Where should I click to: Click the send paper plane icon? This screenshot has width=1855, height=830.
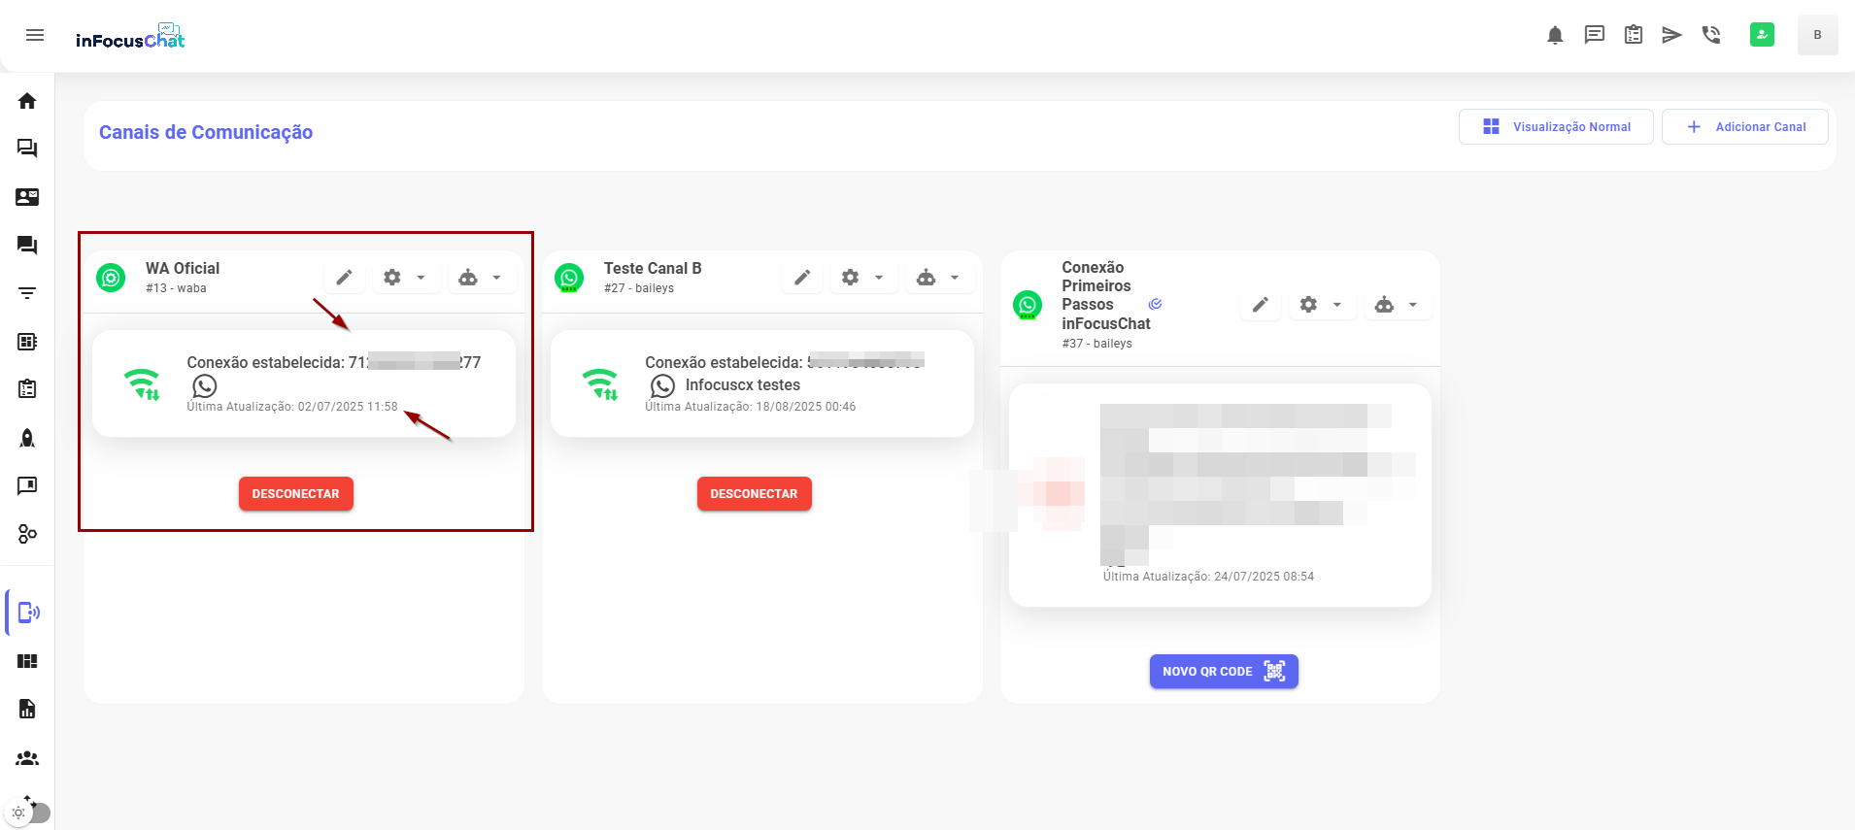1671,36
